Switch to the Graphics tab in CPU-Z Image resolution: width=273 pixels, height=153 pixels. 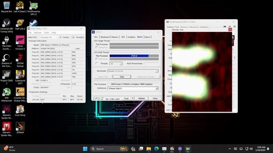(131, 37)
